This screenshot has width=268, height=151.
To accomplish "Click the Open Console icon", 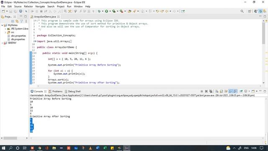I will point(253,91).
